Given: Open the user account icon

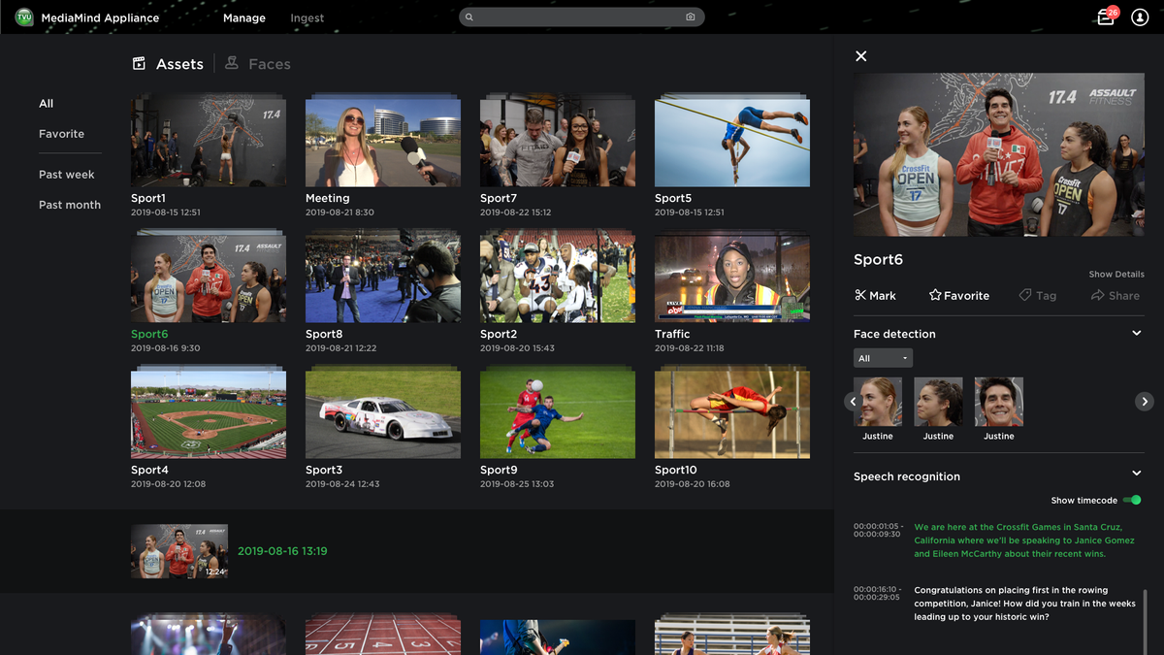Looking at the screenshot, I should pos(1140,17).
